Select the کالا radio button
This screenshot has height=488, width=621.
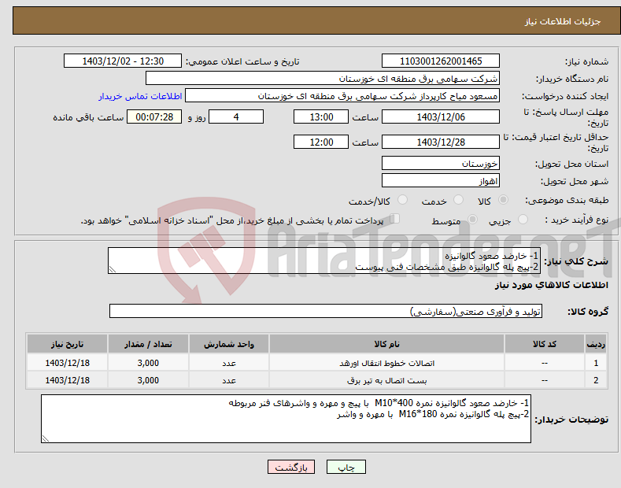(503, 200)
